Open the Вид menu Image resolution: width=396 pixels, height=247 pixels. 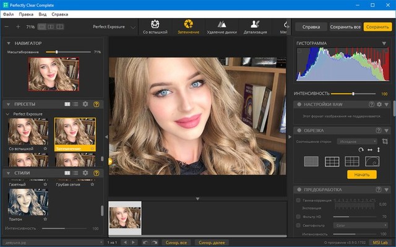(x=43, y=14)
